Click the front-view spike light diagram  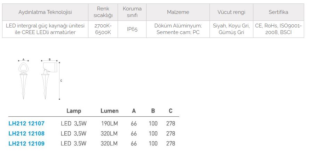pos(24,78)
